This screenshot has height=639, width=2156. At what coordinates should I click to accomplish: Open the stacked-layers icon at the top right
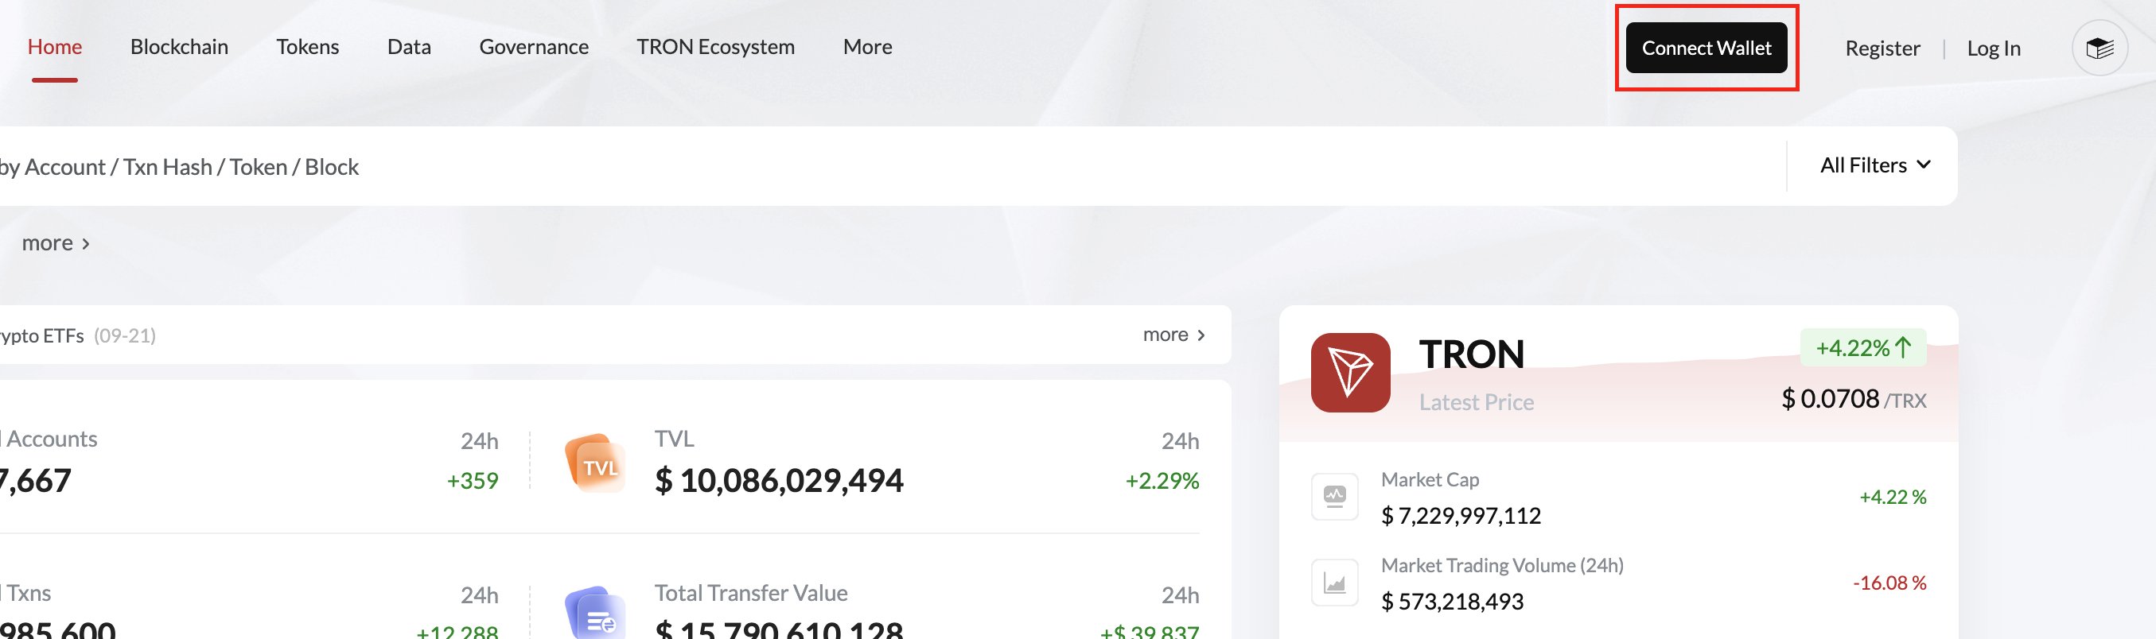2099,48
